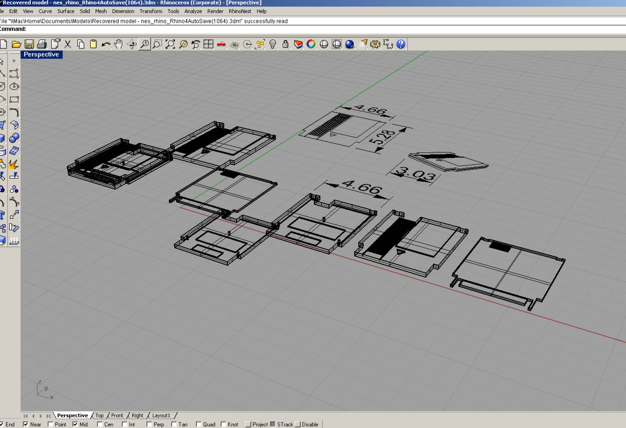Viewport: 626px width, 428px height.
Task: Check the Quad osnap checkbox
Action: [199, 424]
